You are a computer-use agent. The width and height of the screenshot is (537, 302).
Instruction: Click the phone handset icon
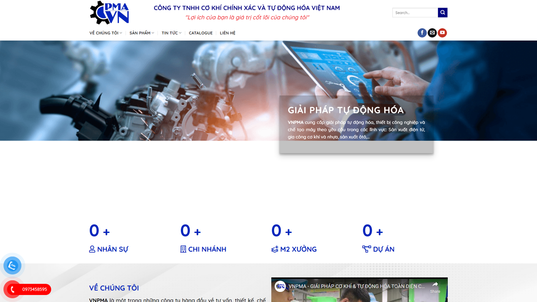(x=12, y=289)
